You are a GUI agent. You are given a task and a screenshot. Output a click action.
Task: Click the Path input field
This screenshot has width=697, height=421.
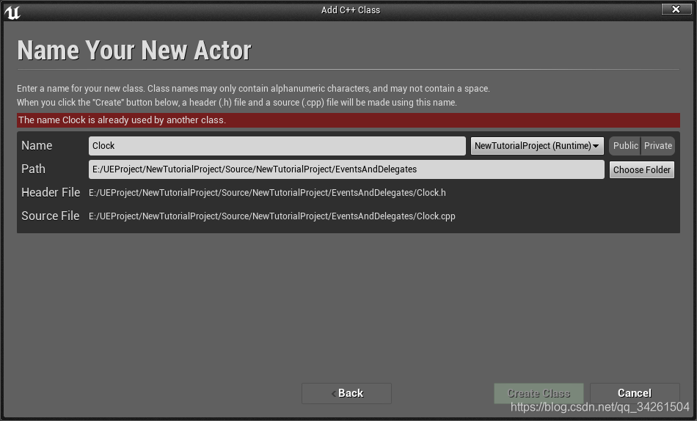(346, 169)
